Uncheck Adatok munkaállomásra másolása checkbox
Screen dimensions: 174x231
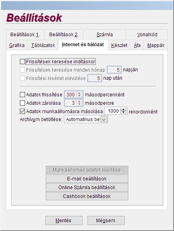22,112
